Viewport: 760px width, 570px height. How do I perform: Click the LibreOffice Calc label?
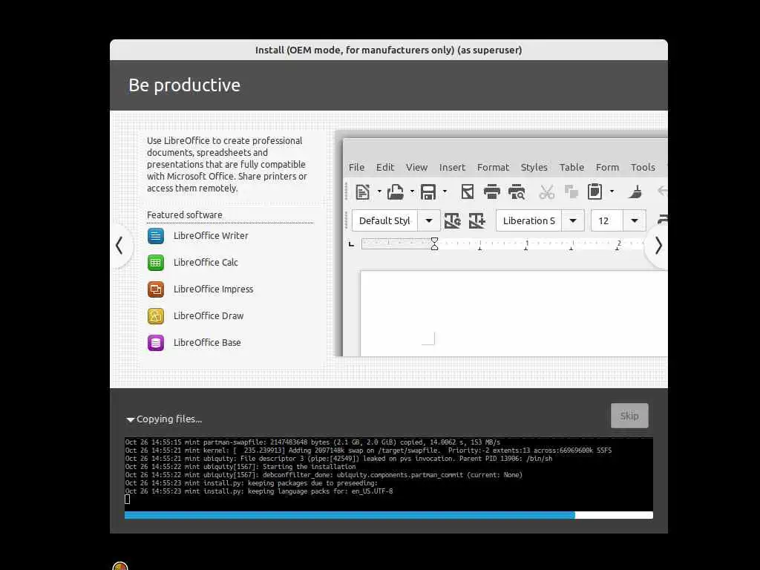coord(206,263)
